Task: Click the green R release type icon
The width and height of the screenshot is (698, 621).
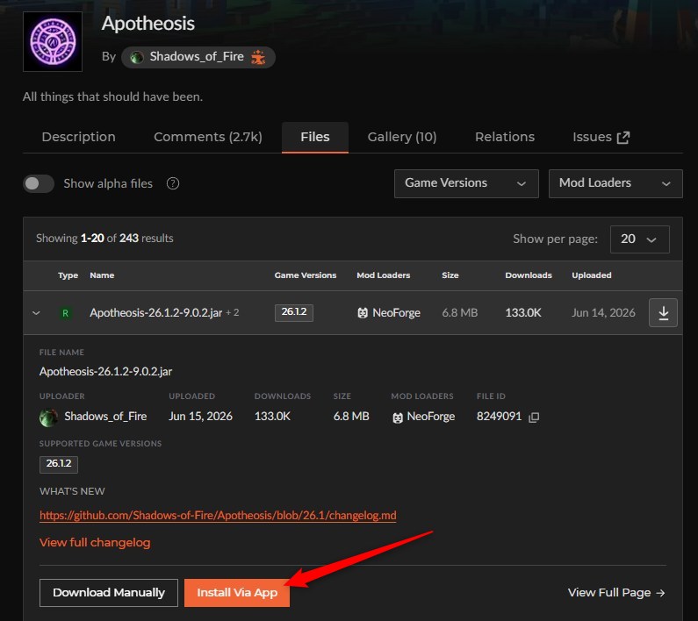Action: pos(66,313)
